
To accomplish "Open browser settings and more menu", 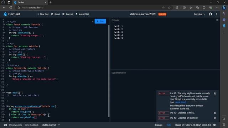I will pos(217,7).
